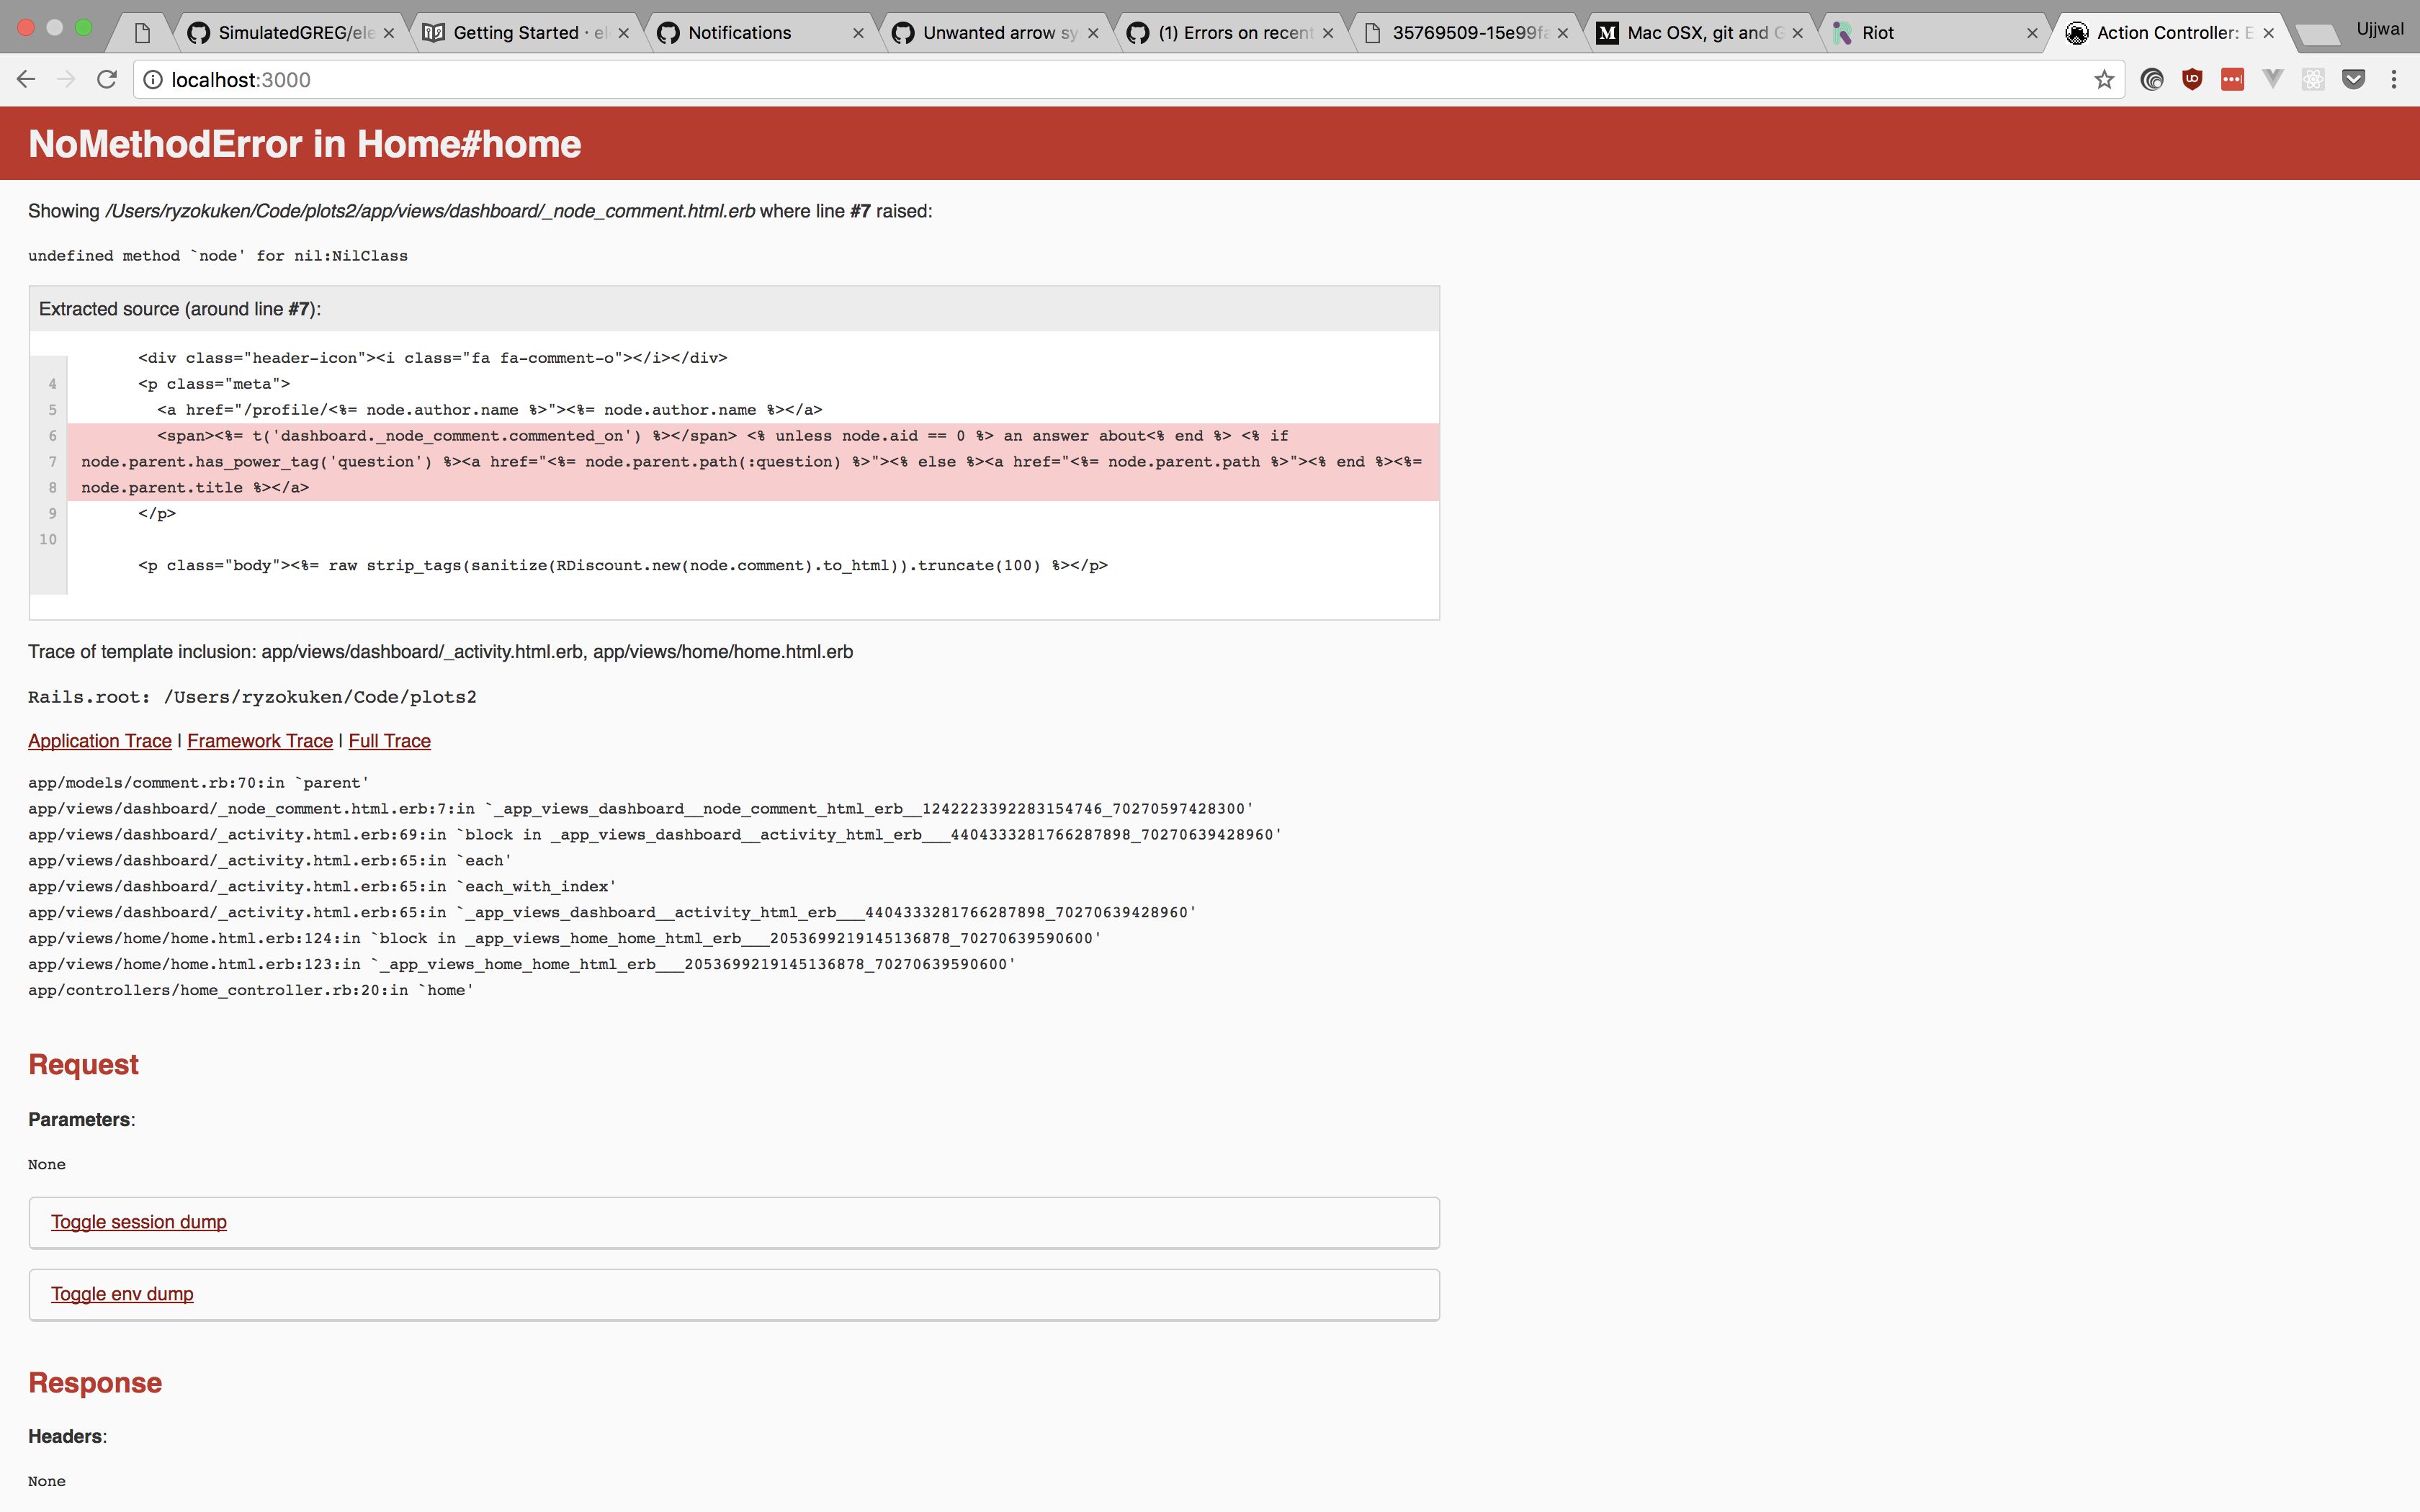Open the Framework Trace link
Viewport: 2420px width, 1512px height.
click(259, 741)
